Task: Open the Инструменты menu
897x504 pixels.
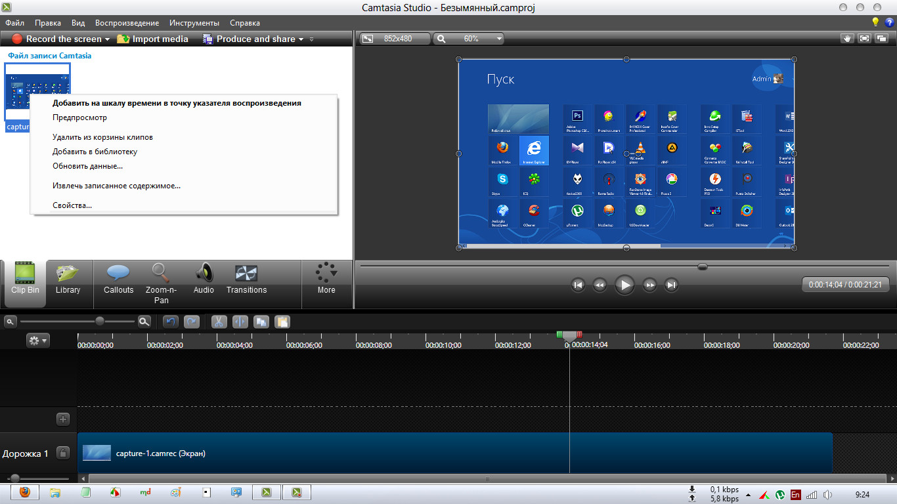Action: click(194, 23)
